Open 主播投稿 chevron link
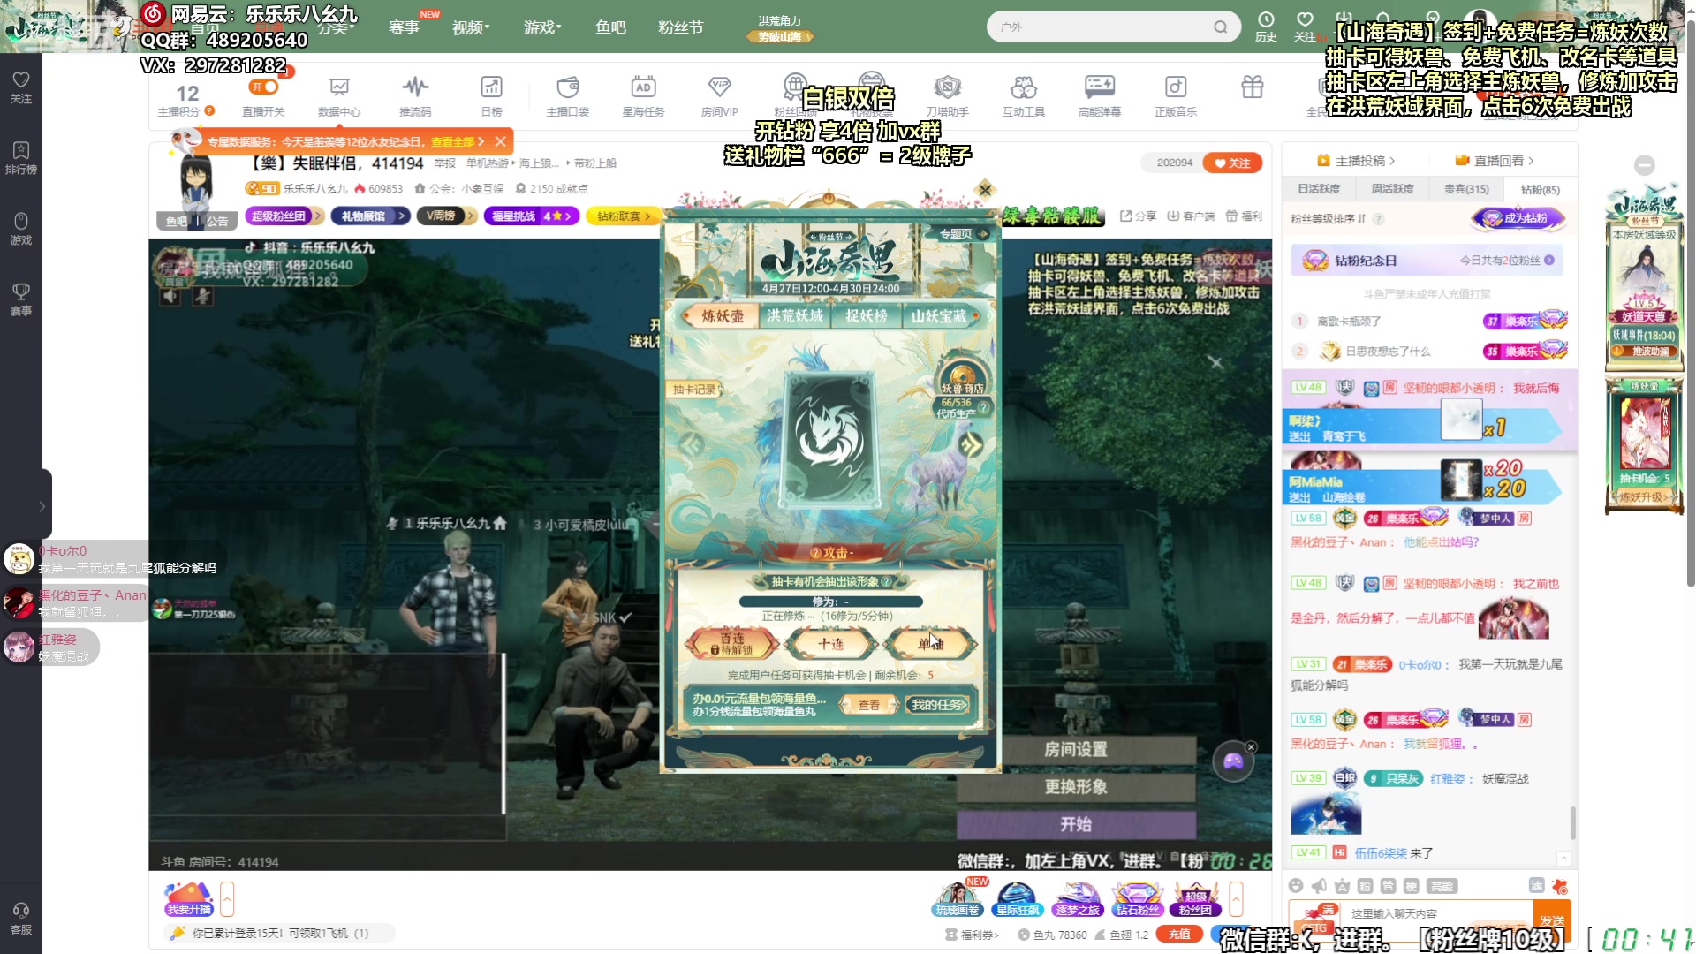Image resolution: width=1696 pixels, height=954 pixels. tap(1356, 161)
